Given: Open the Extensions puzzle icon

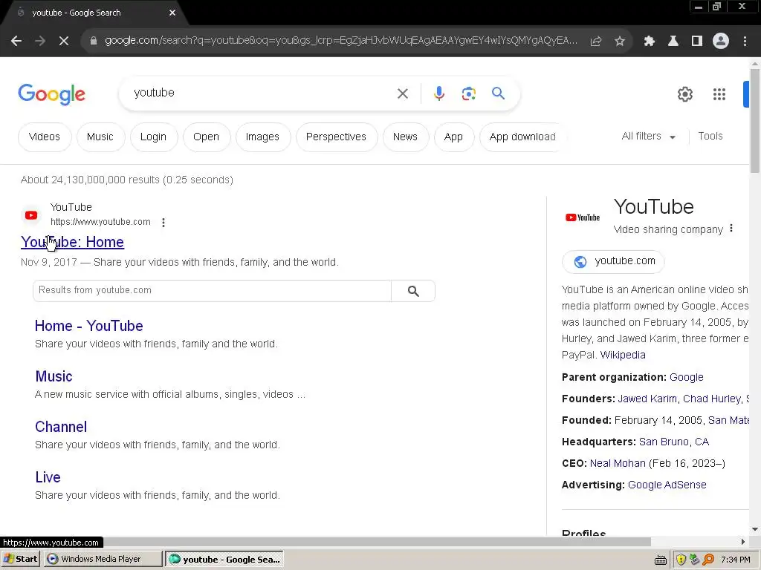Looking at the screenshot, I should [650, 42].
